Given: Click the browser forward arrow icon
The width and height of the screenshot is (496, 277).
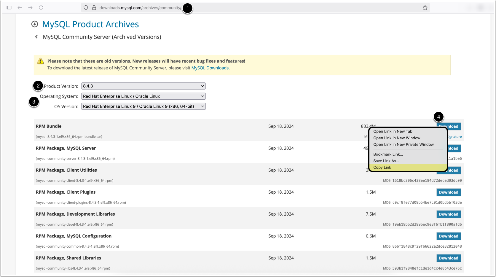Looking at the screenshot, I should pos(30,8).
